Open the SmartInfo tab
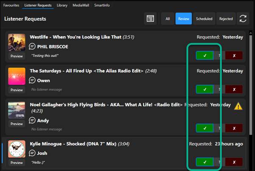This screenshot has width=255, height=171. [x=102, y=5]
